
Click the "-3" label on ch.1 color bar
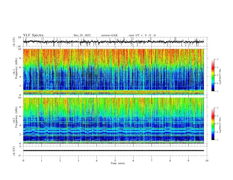(217, 59)
